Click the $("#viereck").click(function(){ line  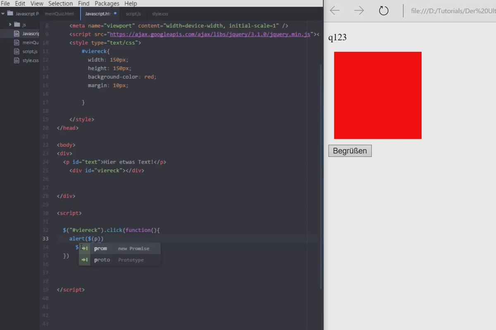click(x=111, y=230)
